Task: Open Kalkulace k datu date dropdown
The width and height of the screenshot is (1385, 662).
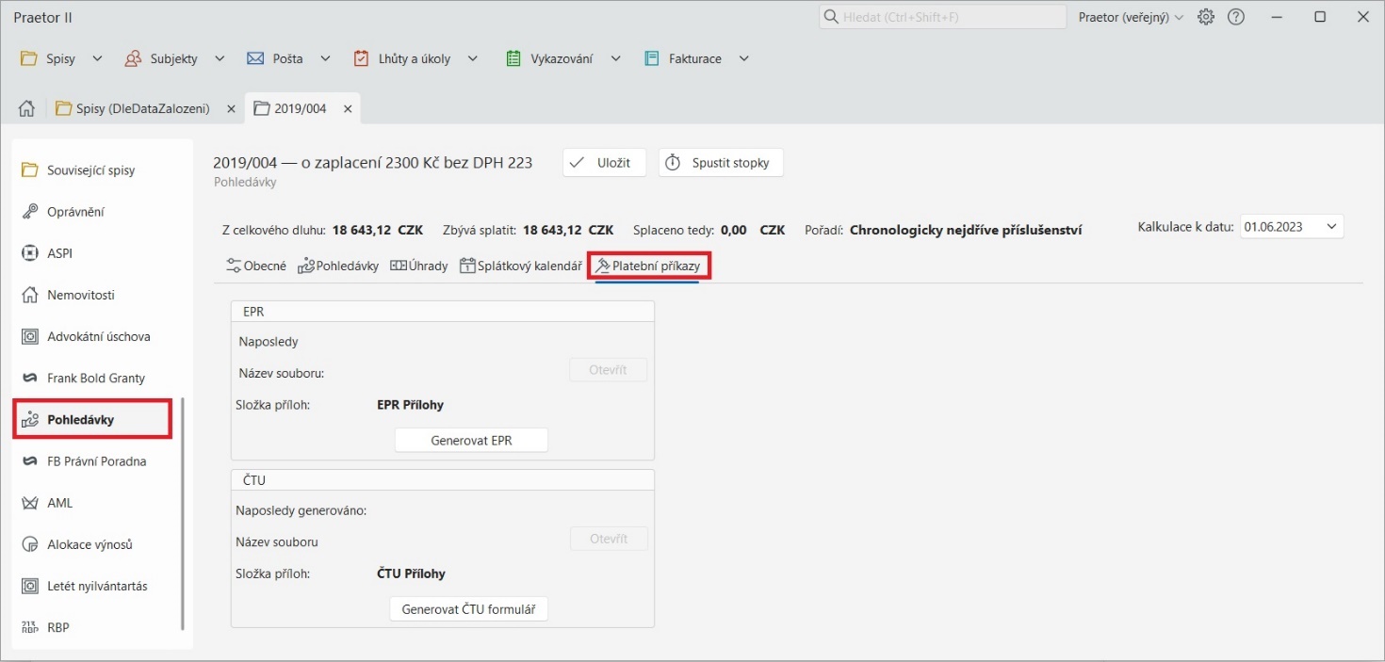Action: click(x=1331, y=227)
